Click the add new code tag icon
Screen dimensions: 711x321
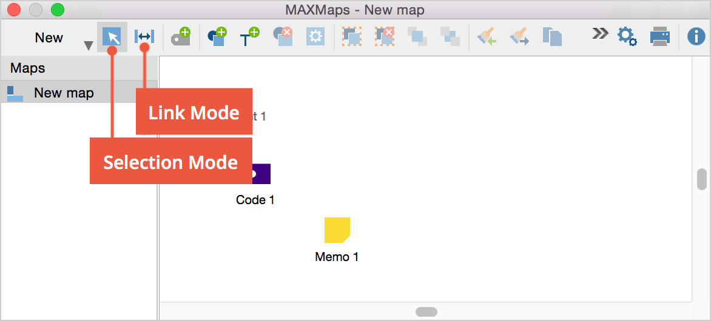180,37
